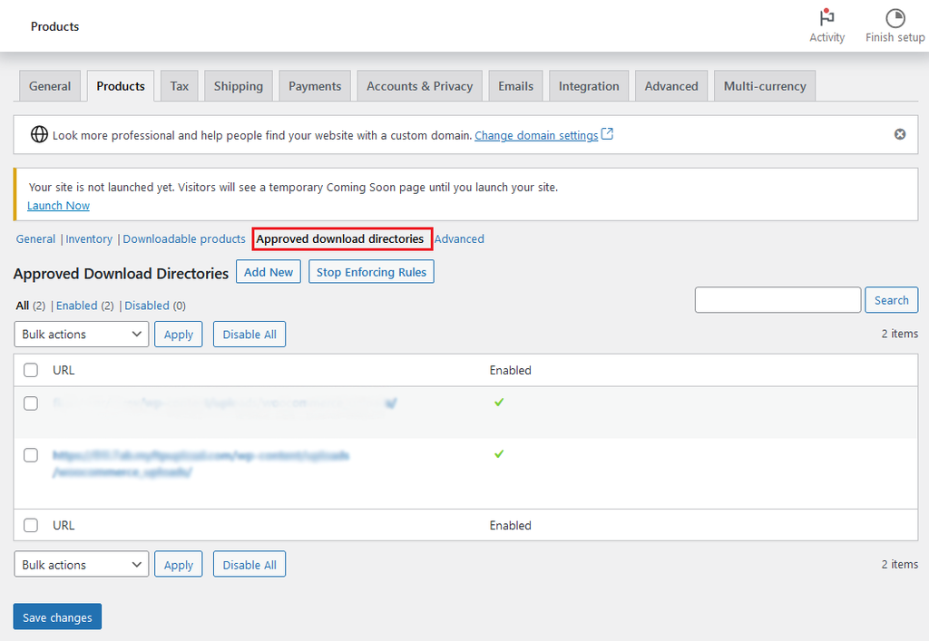929x641 pixels.
Task: Open the Multi-currency tab
Action: (765, 86)
